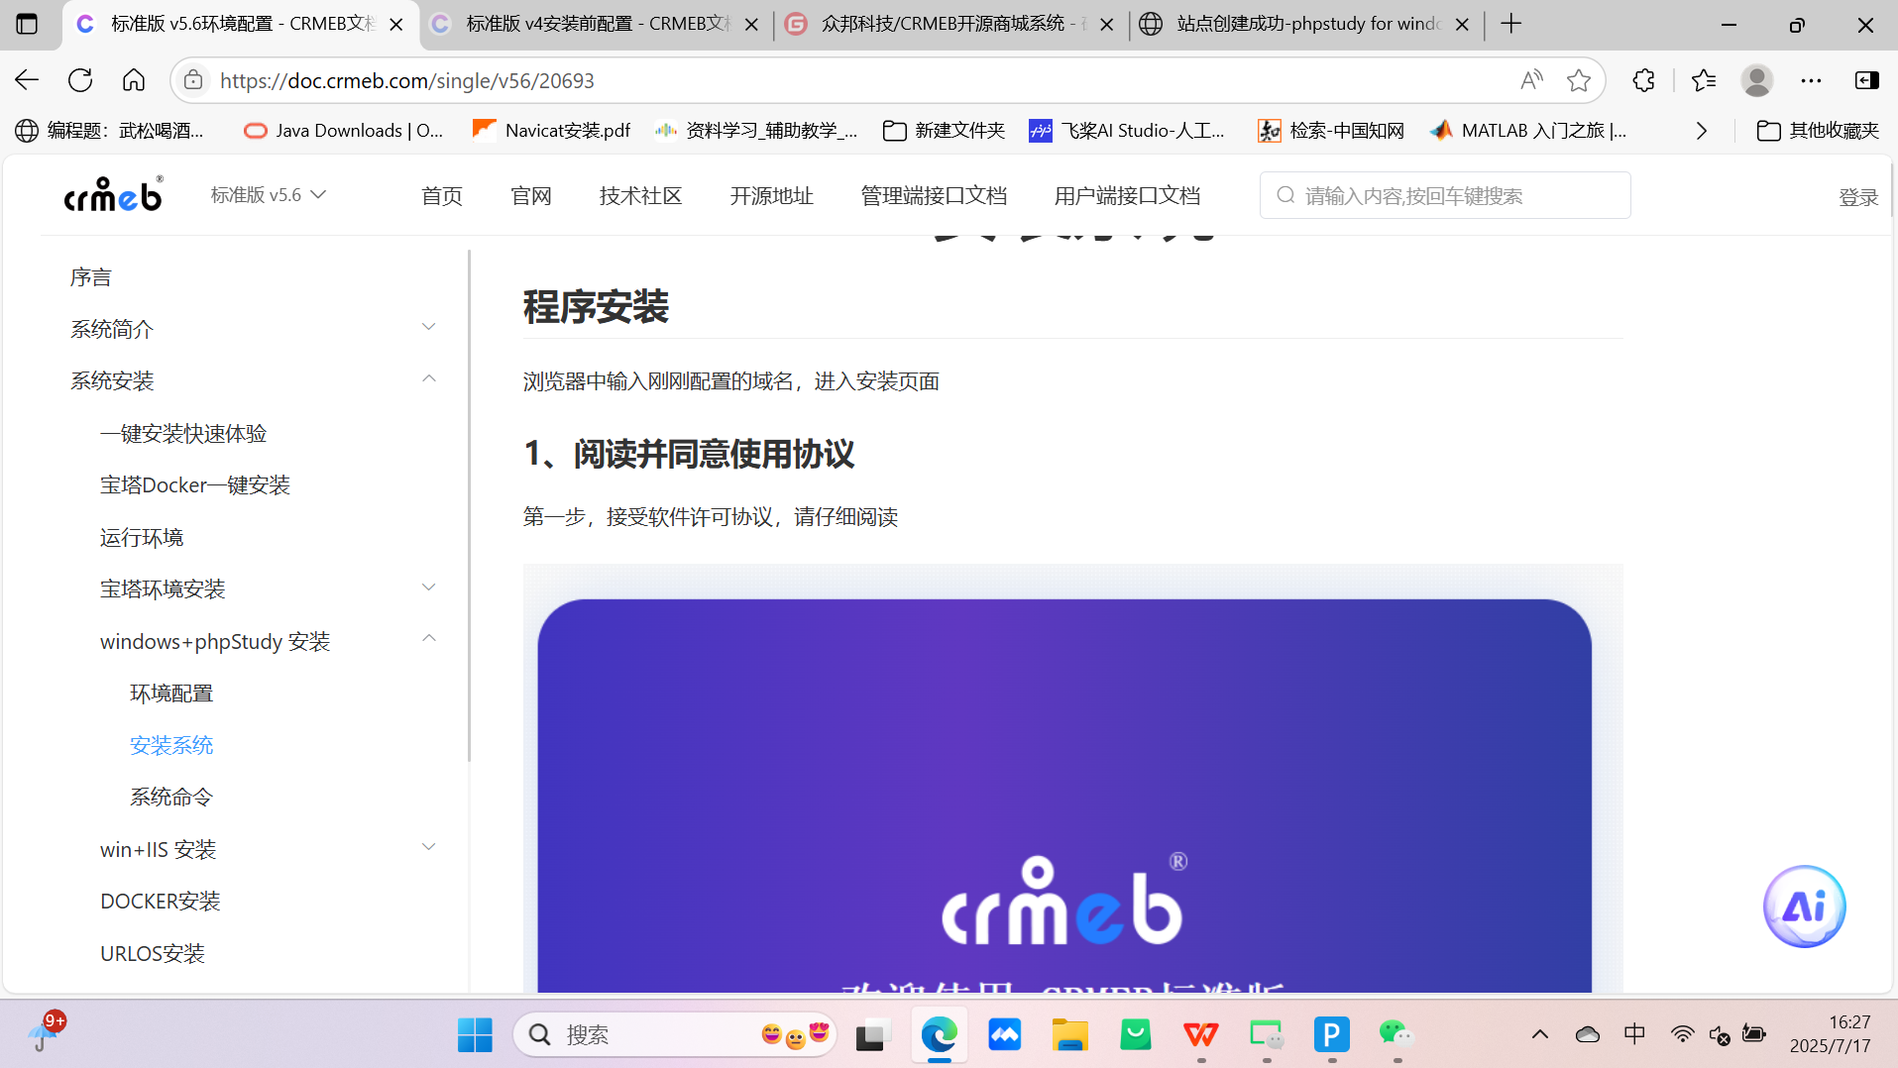The height and width of the screenshot is (1068, 1898).
Task: Click the CRMEB logo
Action: [x=113, y=195]
